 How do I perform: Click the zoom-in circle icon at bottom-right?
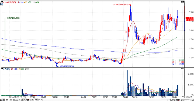tap(174, 100)
